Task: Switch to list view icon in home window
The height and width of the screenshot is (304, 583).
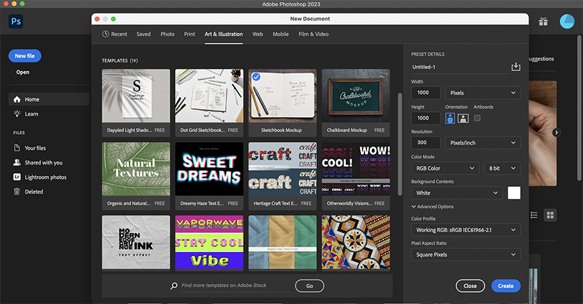Action: [x=534, y=215]
